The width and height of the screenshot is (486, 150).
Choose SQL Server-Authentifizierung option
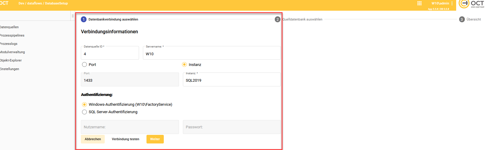(84, 112)
